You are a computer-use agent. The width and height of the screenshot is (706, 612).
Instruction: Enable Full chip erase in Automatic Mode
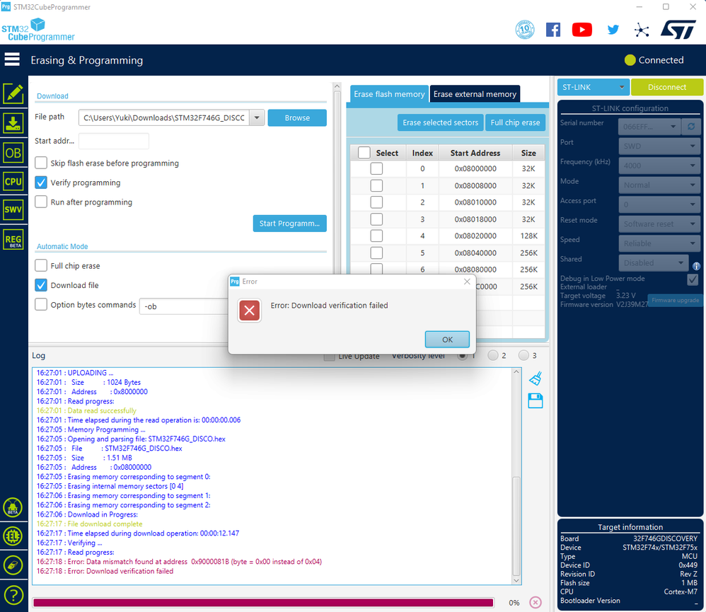coord(41,266)
